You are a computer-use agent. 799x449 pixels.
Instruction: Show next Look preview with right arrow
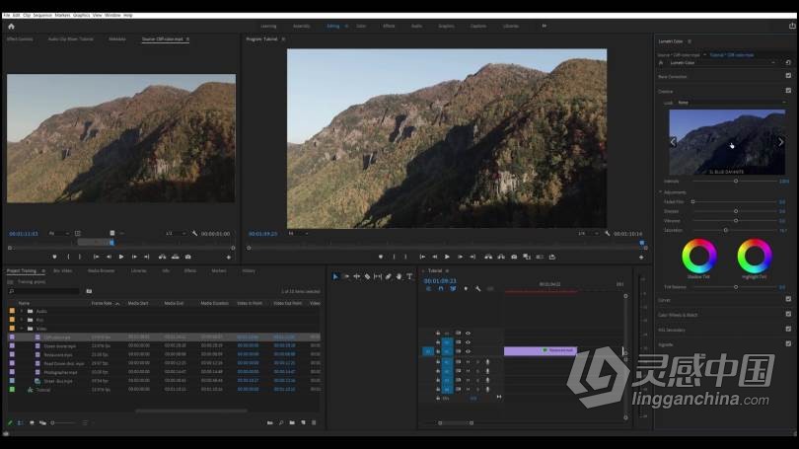coord(780,142)
